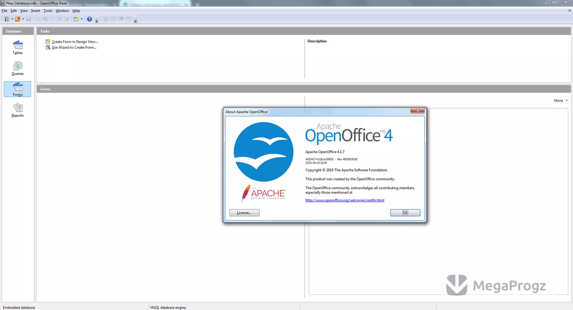The image size is (573, 310).
Task: Click the Forms panel header
Action: [x=304, y=89]
